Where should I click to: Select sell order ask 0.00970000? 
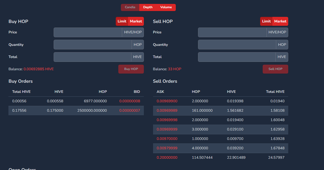221,139
